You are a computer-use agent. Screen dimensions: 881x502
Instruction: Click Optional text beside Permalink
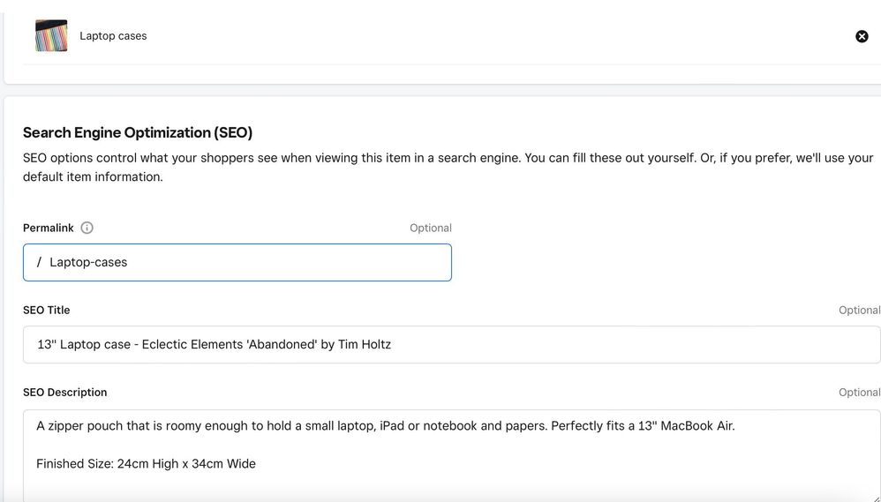point(430,228)
